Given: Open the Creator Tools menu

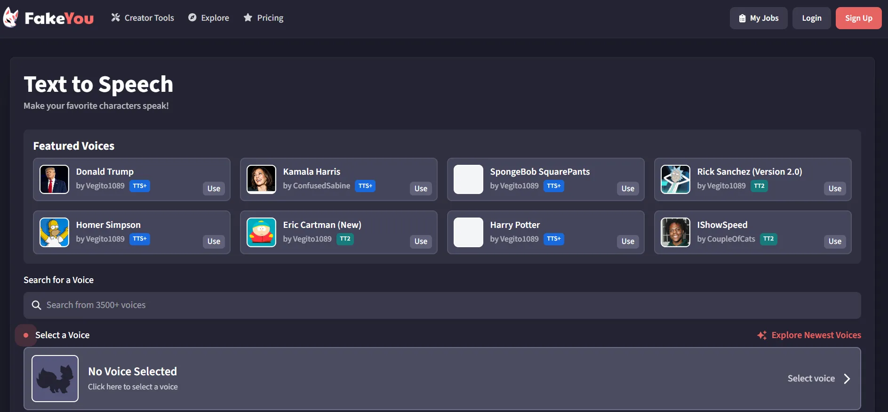Looking at the screenshot, I should (143, 18).
